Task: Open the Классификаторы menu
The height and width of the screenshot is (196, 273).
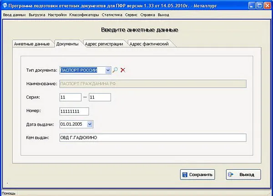Action: 84,15
